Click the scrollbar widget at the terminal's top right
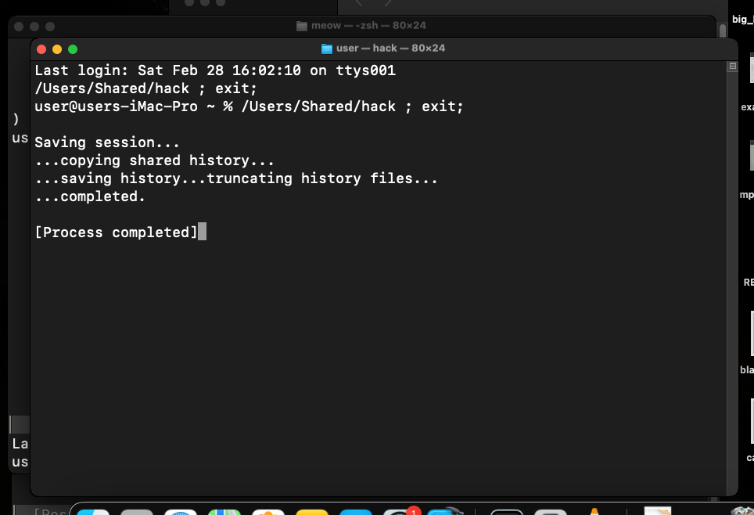Screen dimensions: 754x515 pyautogui.click(x=732, y=67)
